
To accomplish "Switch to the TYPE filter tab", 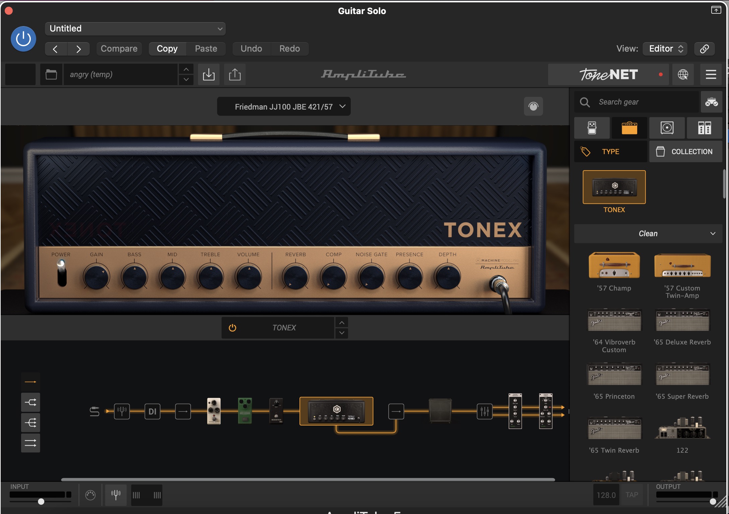I will click(611, 151).
